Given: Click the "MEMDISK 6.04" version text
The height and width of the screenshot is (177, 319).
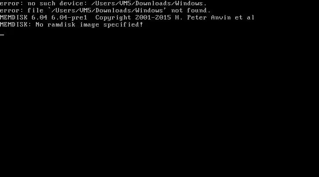Looking at the screenshot, I should (x=23, y=17).
